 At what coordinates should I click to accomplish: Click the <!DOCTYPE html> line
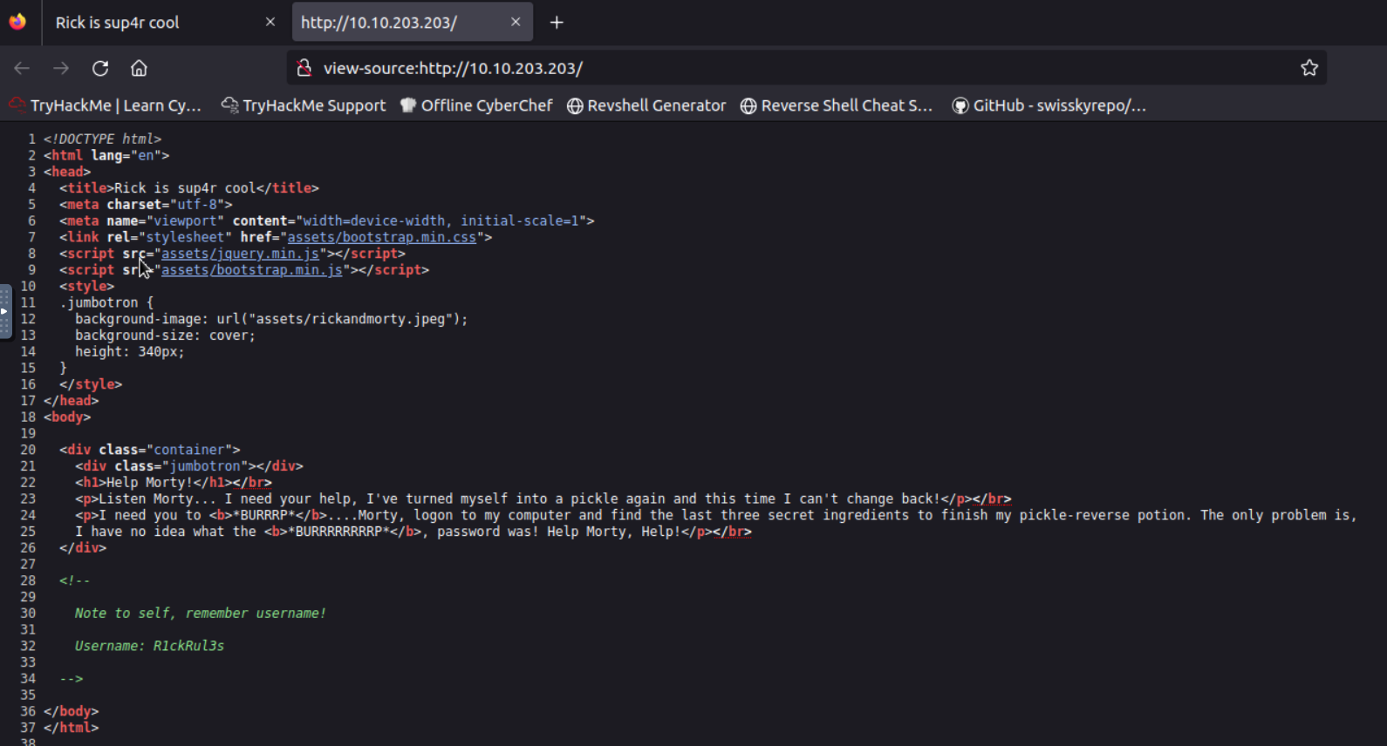point(103,139)
